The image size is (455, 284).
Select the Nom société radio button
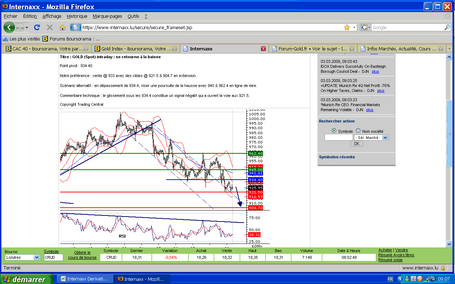pos(358,131)
